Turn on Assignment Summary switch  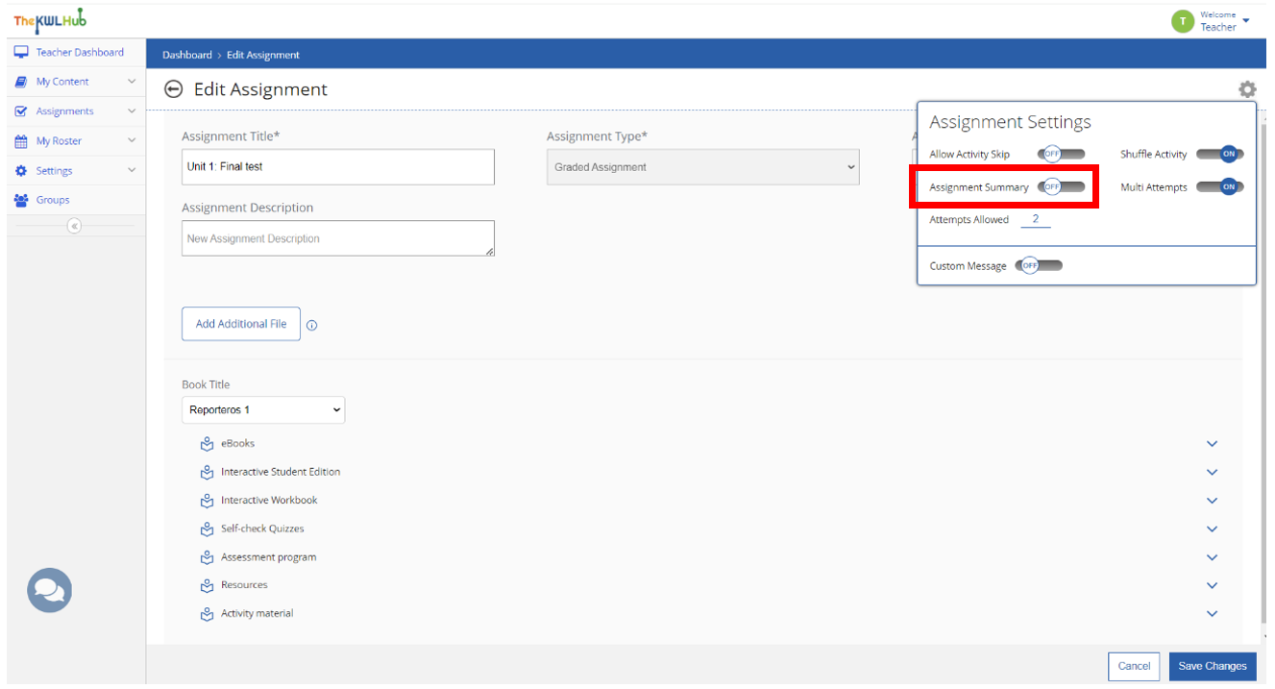click(x=1062, y=187)
